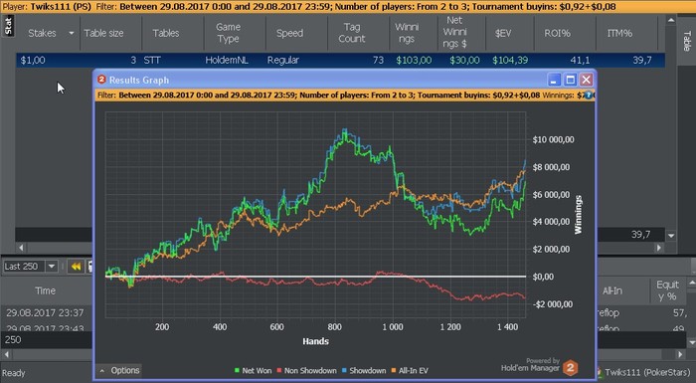Click the Hold'em Manager 2 logo

pyautogui.click(x=570, y=367)
